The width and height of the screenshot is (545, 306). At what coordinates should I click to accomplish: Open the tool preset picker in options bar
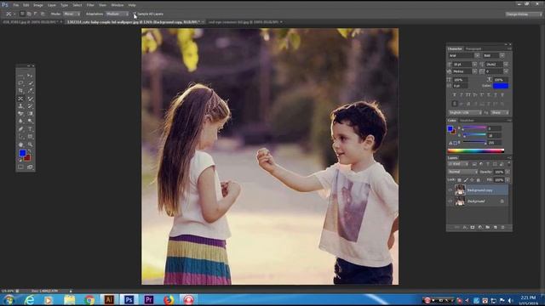10,14
